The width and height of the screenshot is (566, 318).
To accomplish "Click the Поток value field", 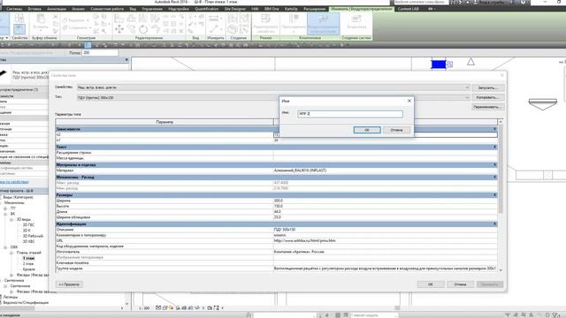I will [x=100, y=53].
